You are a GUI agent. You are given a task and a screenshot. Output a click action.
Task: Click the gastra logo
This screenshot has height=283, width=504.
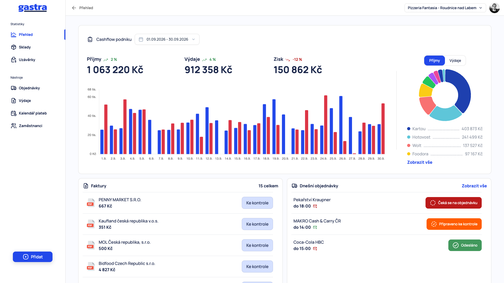pos(33,8)
